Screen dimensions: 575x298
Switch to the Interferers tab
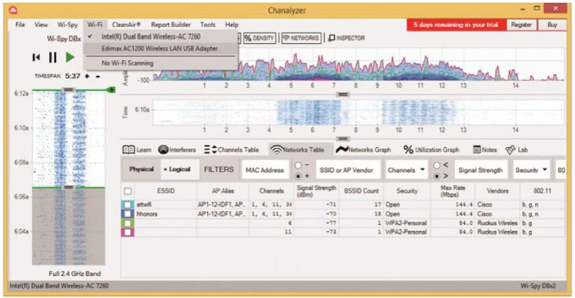177,150
